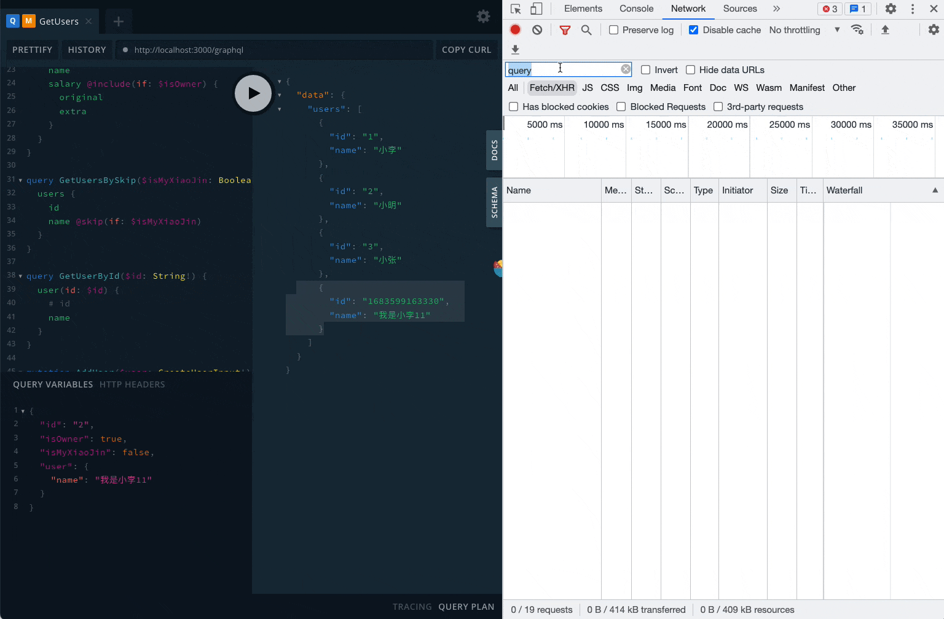This screenshot has height=619, width=944.
Task: Check Blocked Requests
Action: pyautogui.click(x=621, y=107)
